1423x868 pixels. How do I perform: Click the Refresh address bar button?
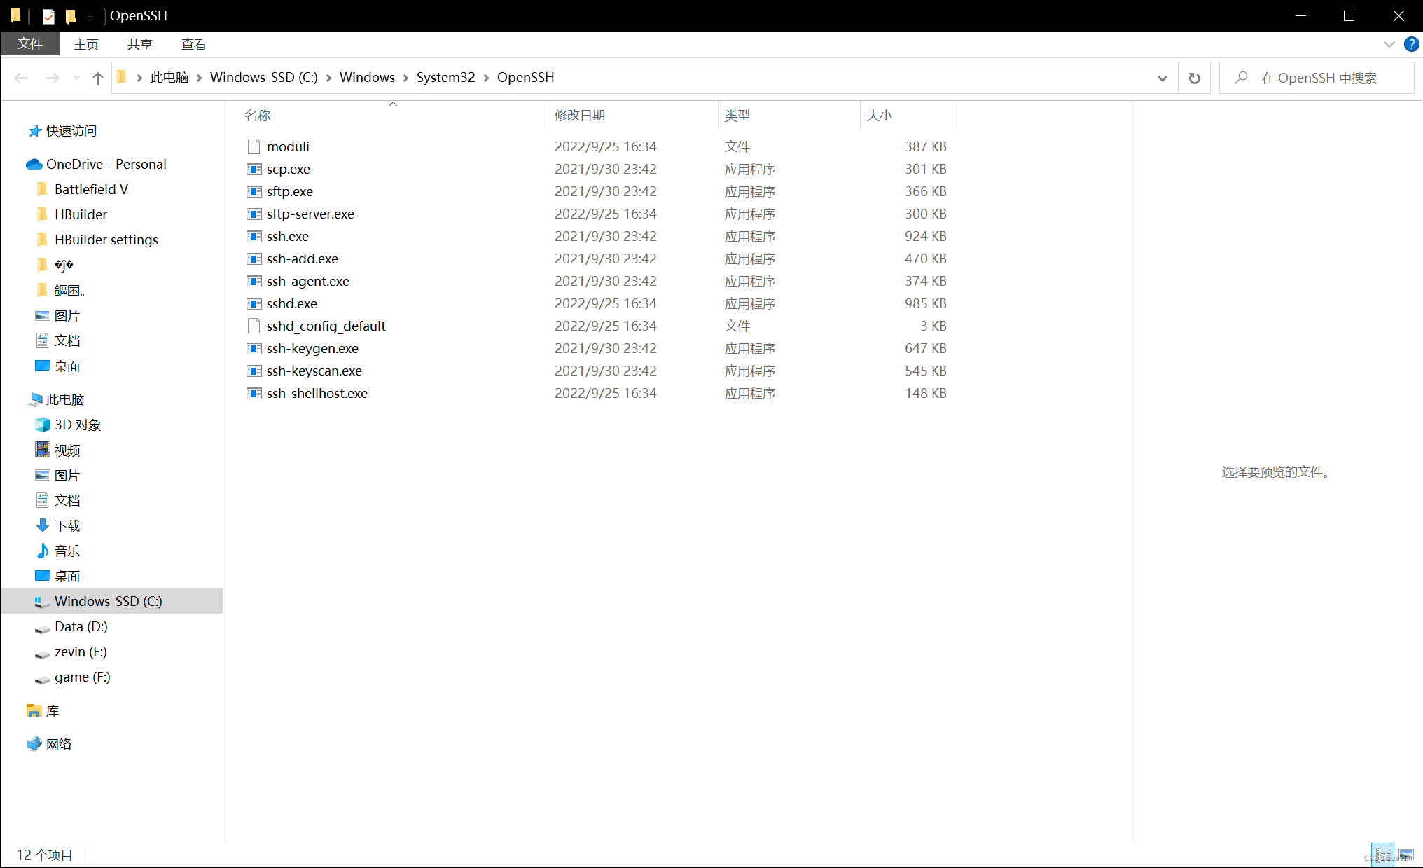(x=1195, y=78)
